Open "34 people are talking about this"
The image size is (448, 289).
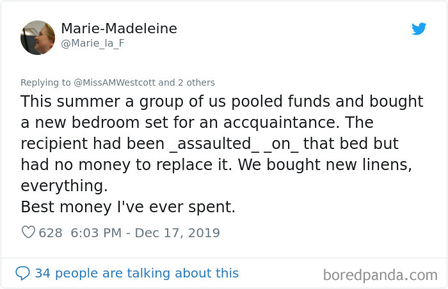point(136,273)
